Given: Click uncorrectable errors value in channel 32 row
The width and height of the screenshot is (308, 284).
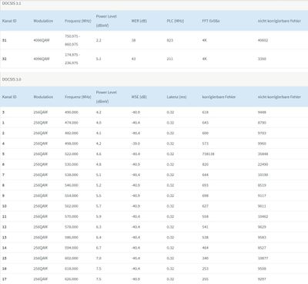Looking at the screenshot, I should pos(262,59).
